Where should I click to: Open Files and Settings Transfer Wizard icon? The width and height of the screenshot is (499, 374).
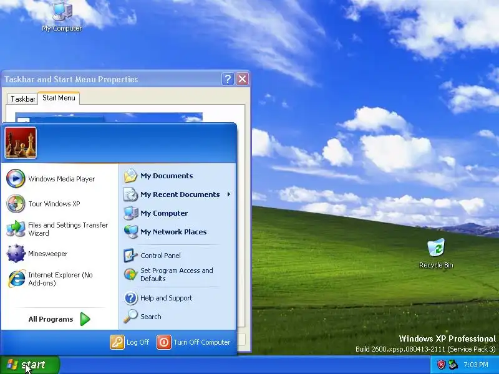[16, 229]
